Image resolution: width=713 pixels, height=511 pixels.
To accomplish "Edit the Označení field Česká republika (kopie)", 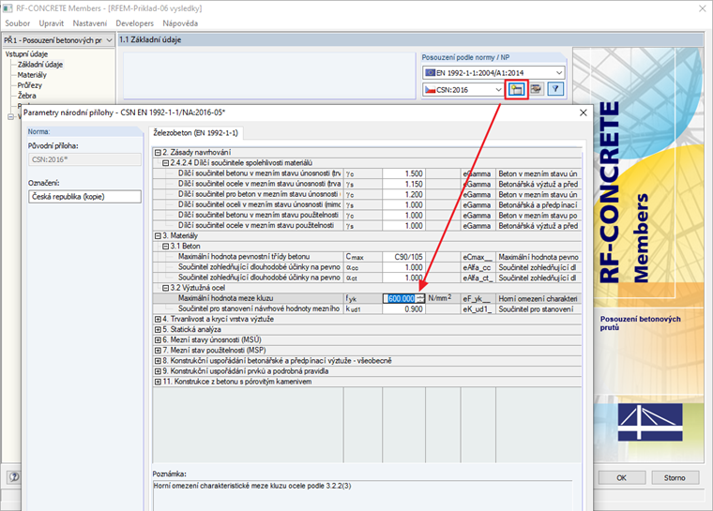I will tap(84, 196).
